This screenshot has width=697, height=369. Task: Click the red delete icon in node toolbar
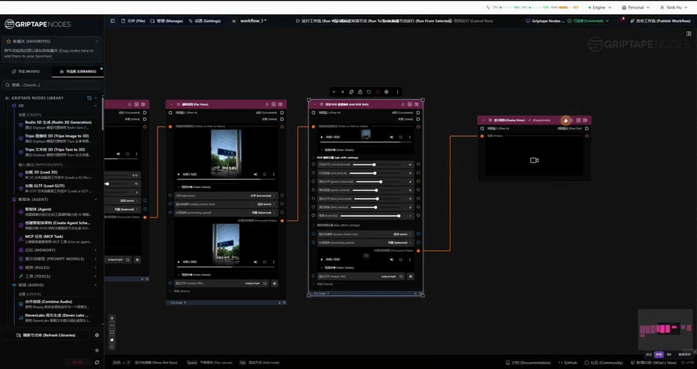coord(377,92)
